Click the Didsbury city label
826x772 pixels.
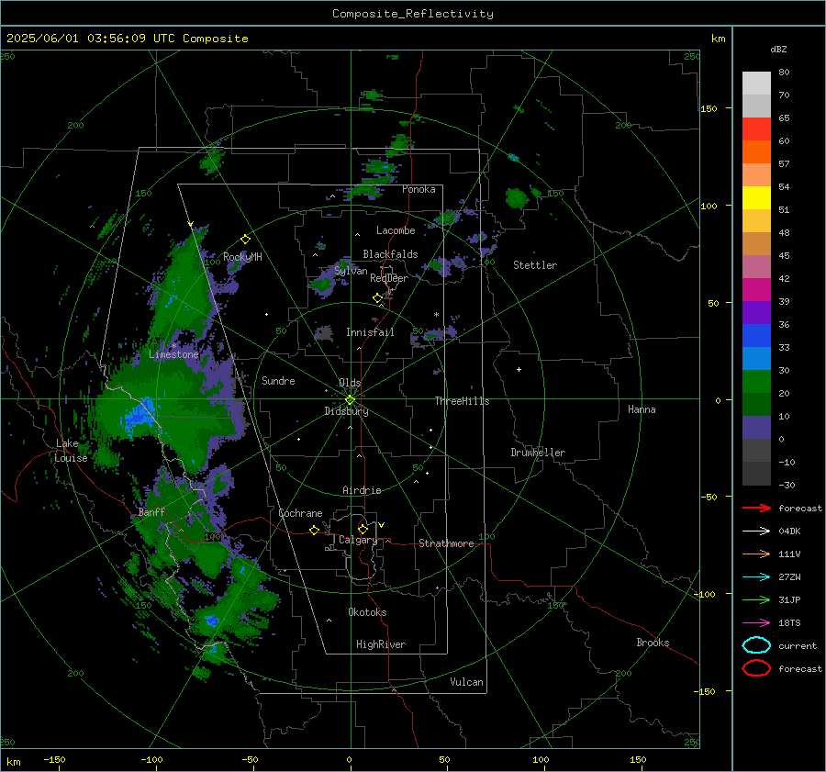[x=346, y=411]
